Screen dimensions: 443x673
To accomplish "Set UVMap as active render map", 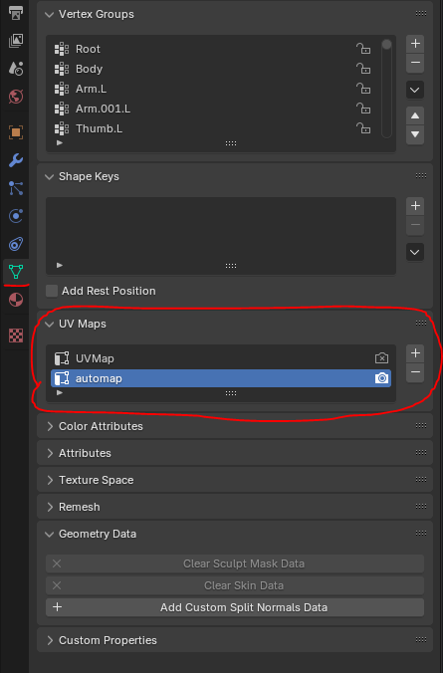I will (x=381, y=358).
